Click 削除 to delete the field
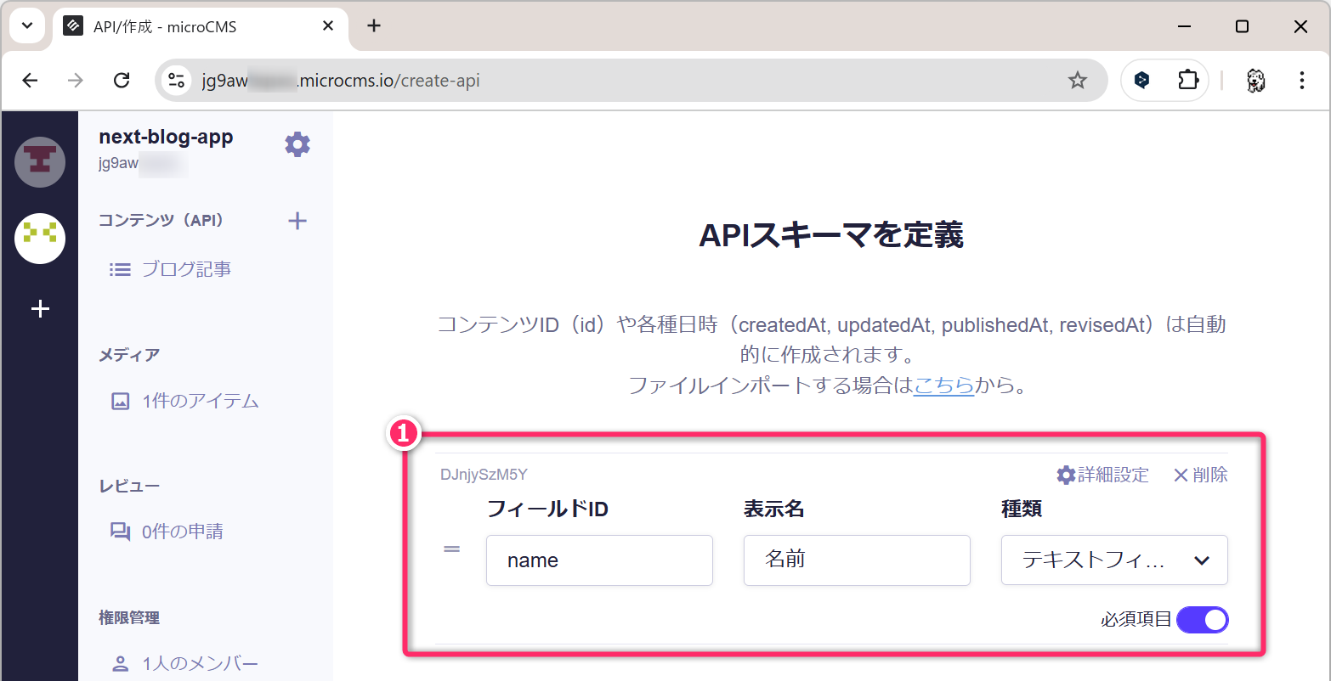Image resolution: width=1331 pixels, height=681 pixels. [x=1200, y=475]
